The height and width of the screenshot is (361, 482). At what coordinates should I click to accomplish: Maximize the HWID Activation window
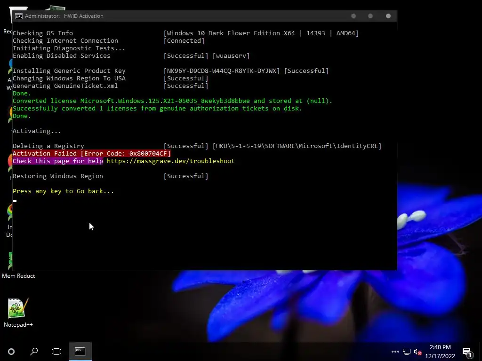coord(370,16)
